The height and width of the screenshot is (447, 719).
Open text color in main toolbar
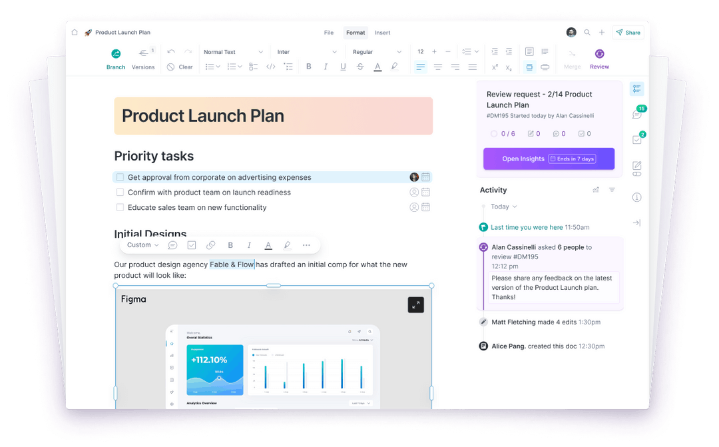point(377,67)
